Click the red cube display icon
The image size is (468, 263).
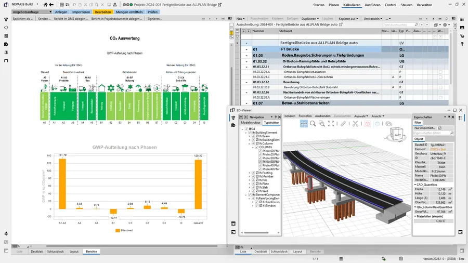368,124
